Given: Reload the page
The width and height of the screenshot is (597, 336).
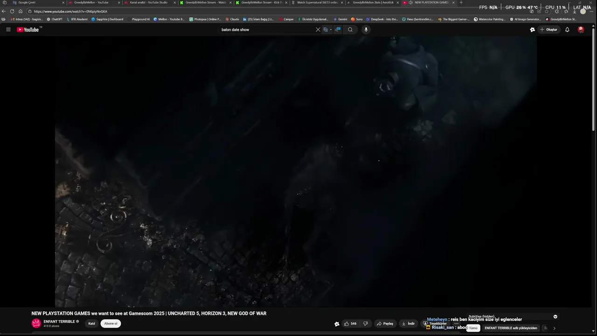Looking at the screenshot, I should click(x=12, y=11).
